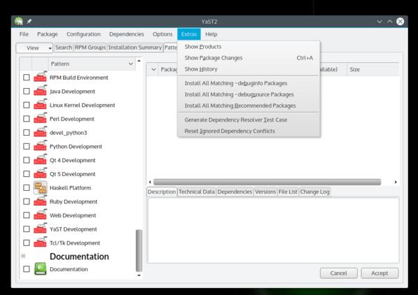Click the devel_python3 pattern icon
Screen dimensions: 418x295
point(40,132)
